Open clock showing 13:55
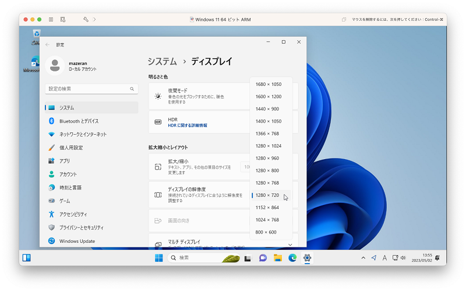 tap(422, 258)
